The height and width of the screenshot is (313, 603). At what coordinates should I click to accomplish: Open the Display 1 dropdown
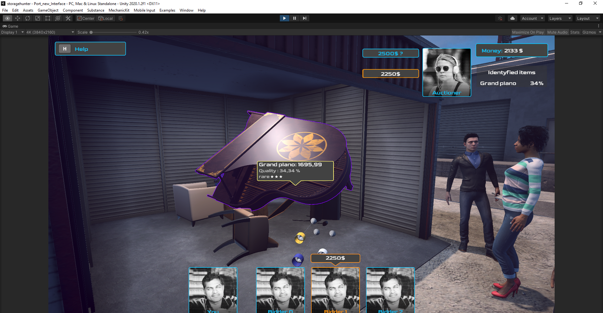(x=13, y=32)
